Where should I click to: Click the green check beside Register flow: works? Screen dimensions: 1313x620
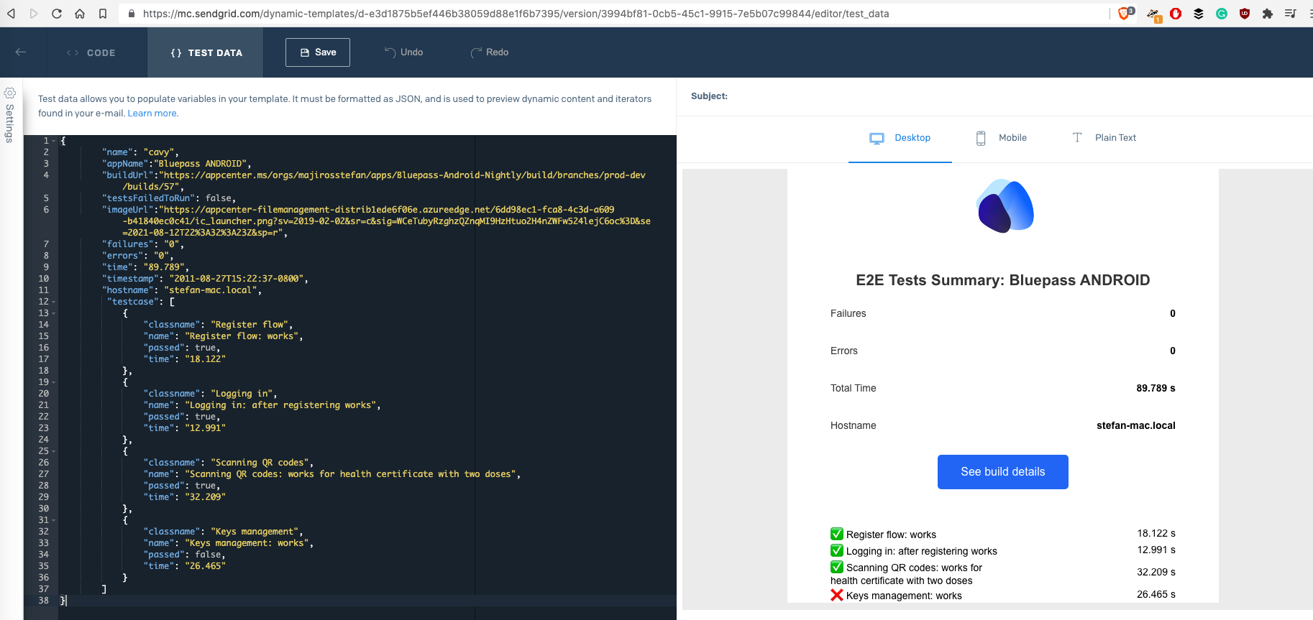[x=837, y=534]
